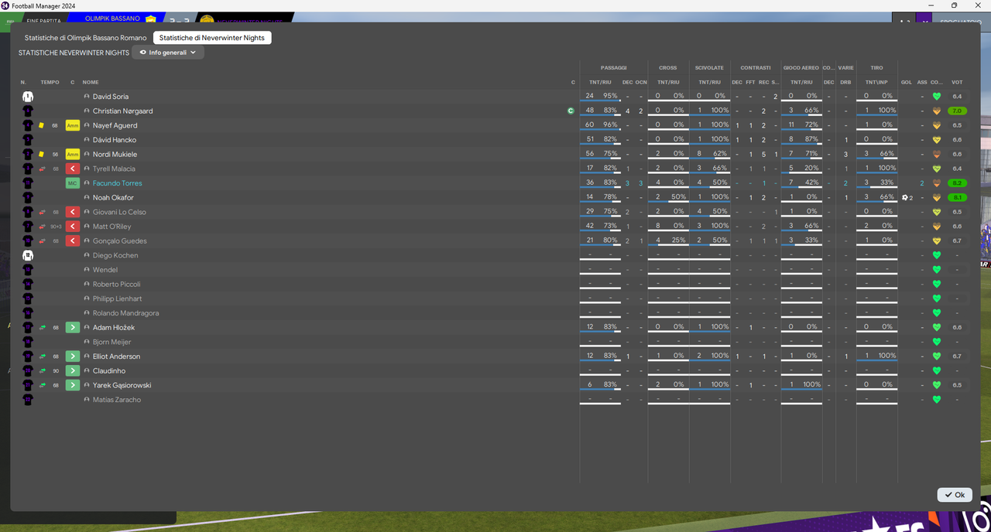Sort by the TEMPO column header
Image resolution: width=991 pixels, height=532 pixels.
(x=50, y=82)
